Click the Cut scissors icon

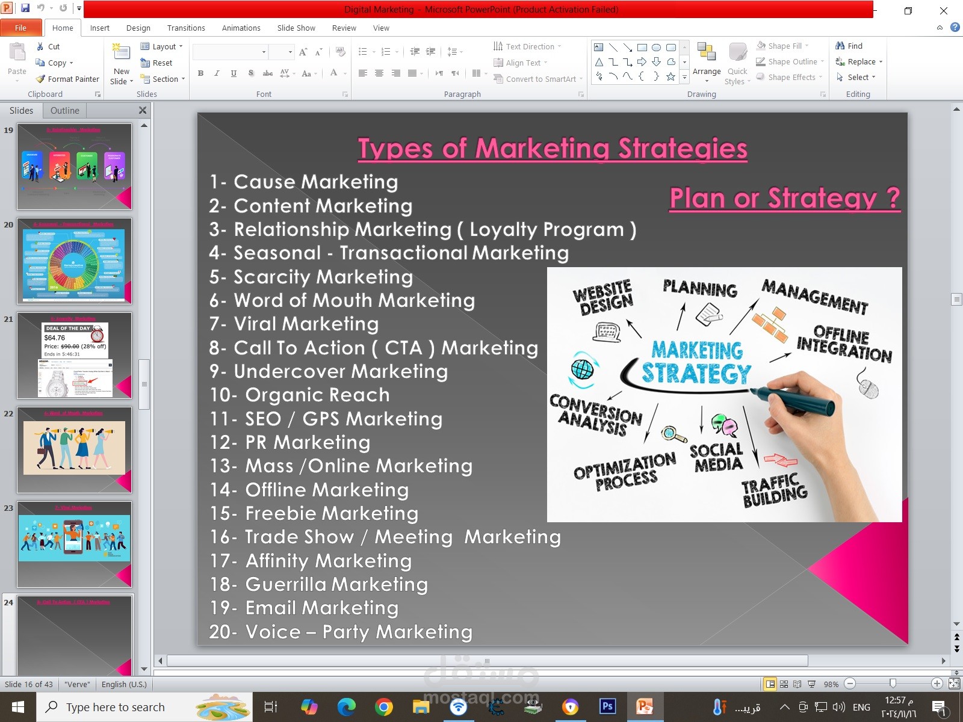pos(40,46)
